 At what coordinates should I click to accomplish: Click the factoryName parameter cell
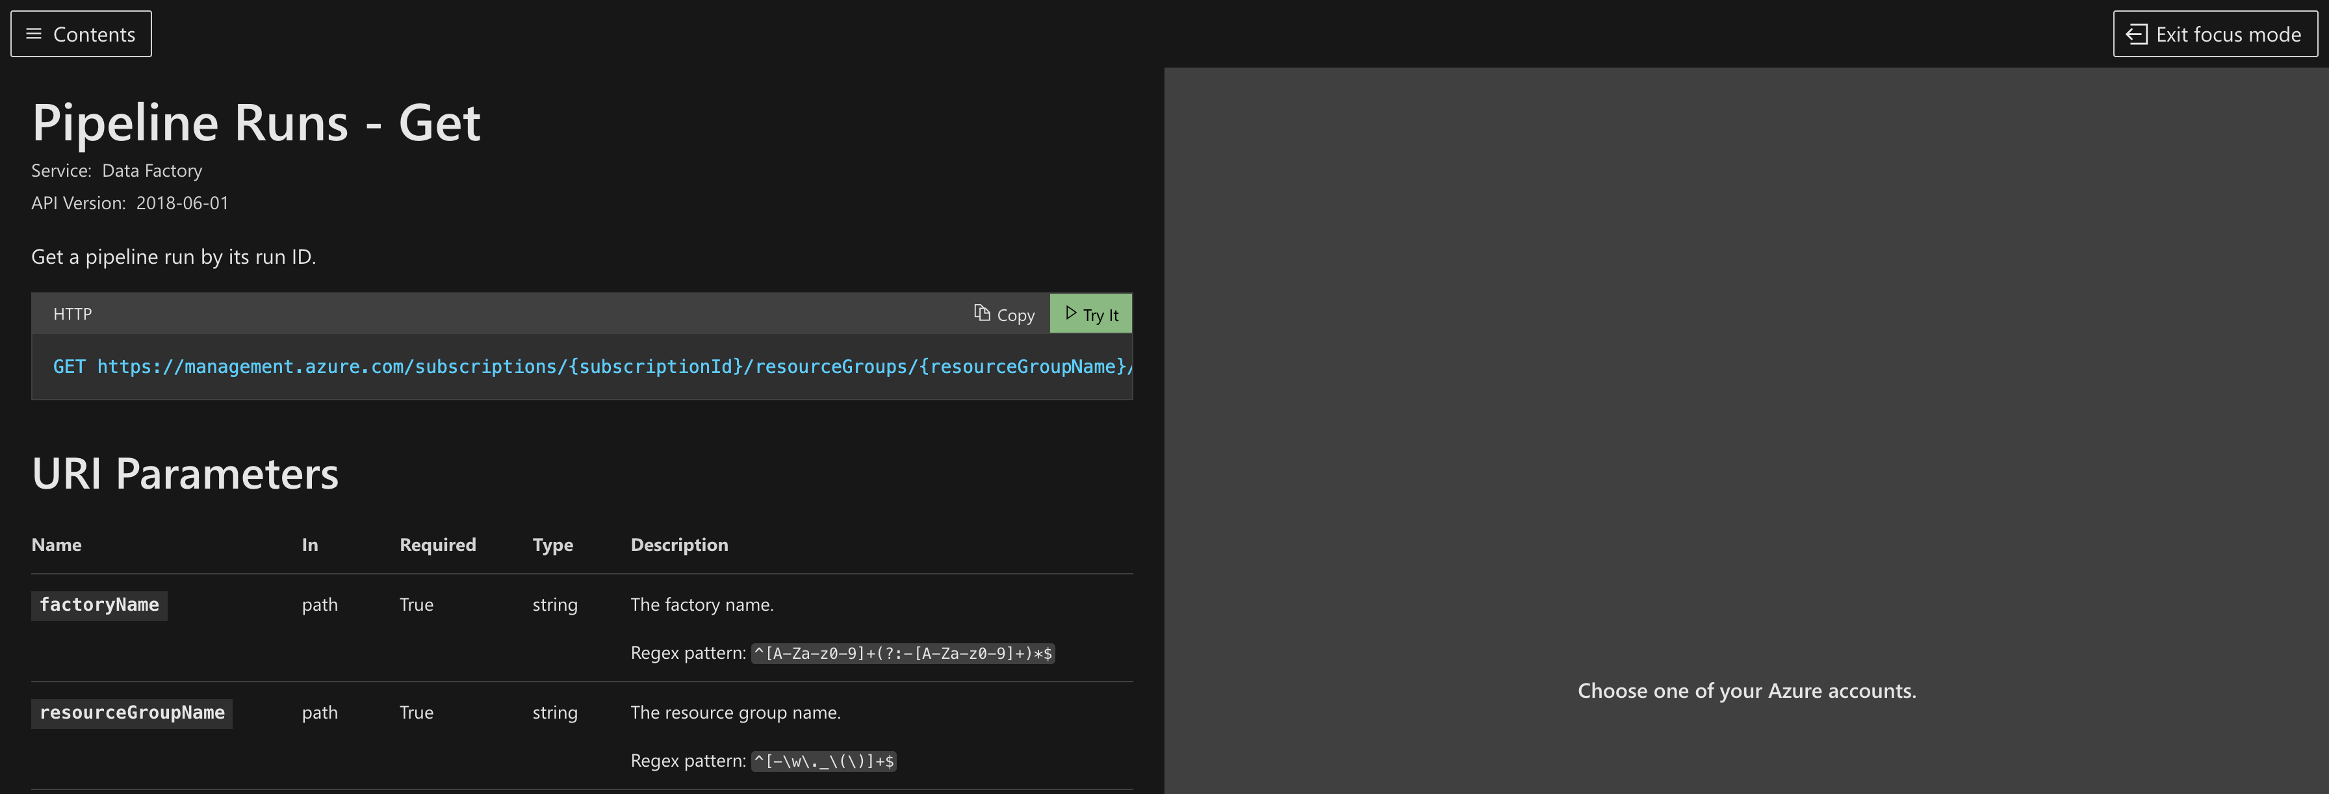pos(99,605)
